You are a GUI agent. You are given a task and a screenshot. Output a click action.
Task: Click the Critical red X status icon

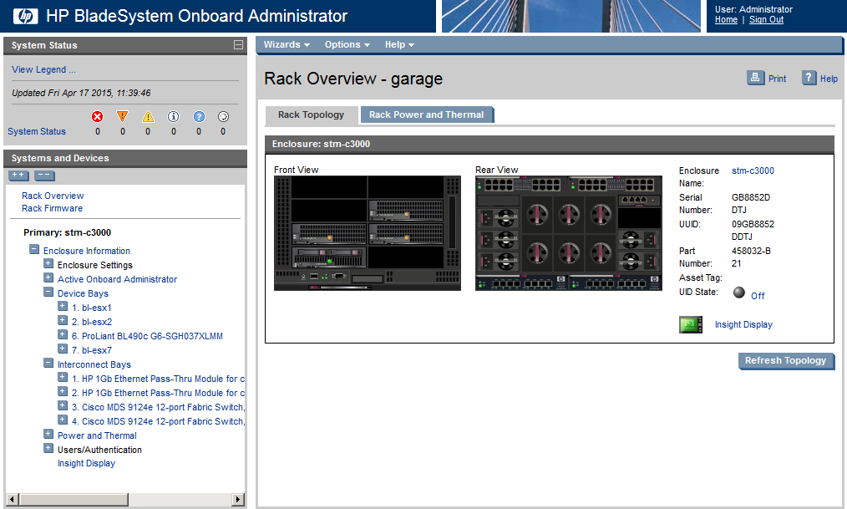97,117
